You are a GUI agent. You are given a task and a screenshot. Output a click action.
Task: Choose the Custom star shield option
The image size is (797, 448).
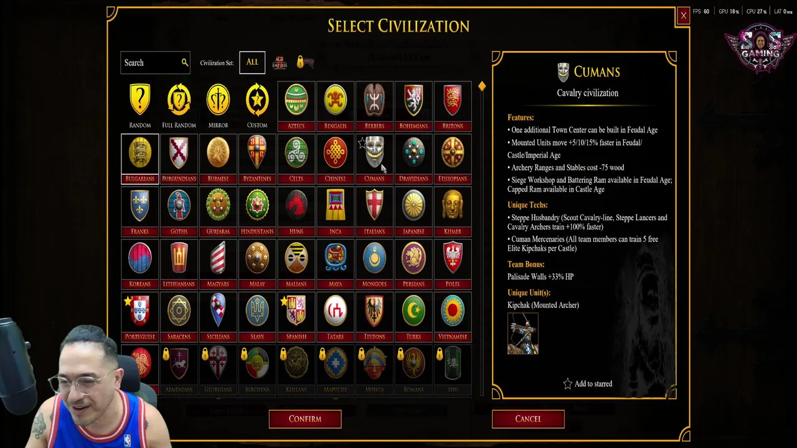click(x=257, y=101)
